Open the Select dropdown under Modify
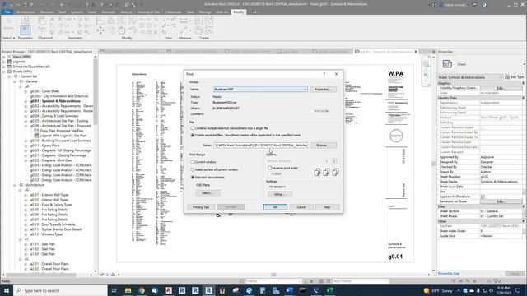 (9, 39)
